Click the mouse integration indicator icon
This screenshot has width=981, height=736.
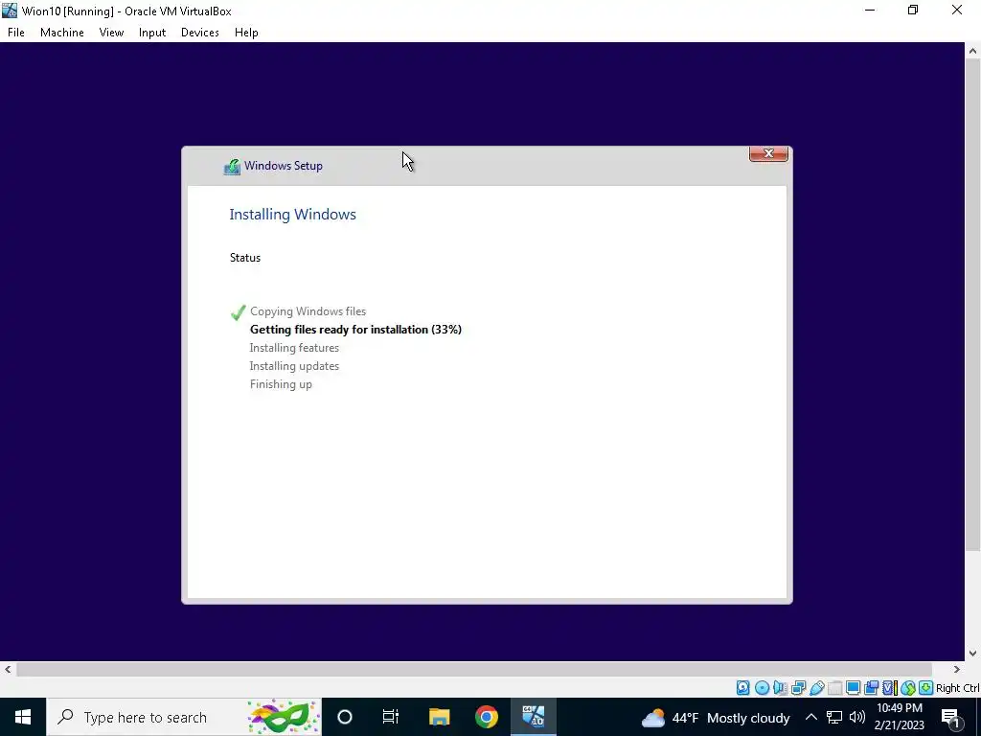908,688
